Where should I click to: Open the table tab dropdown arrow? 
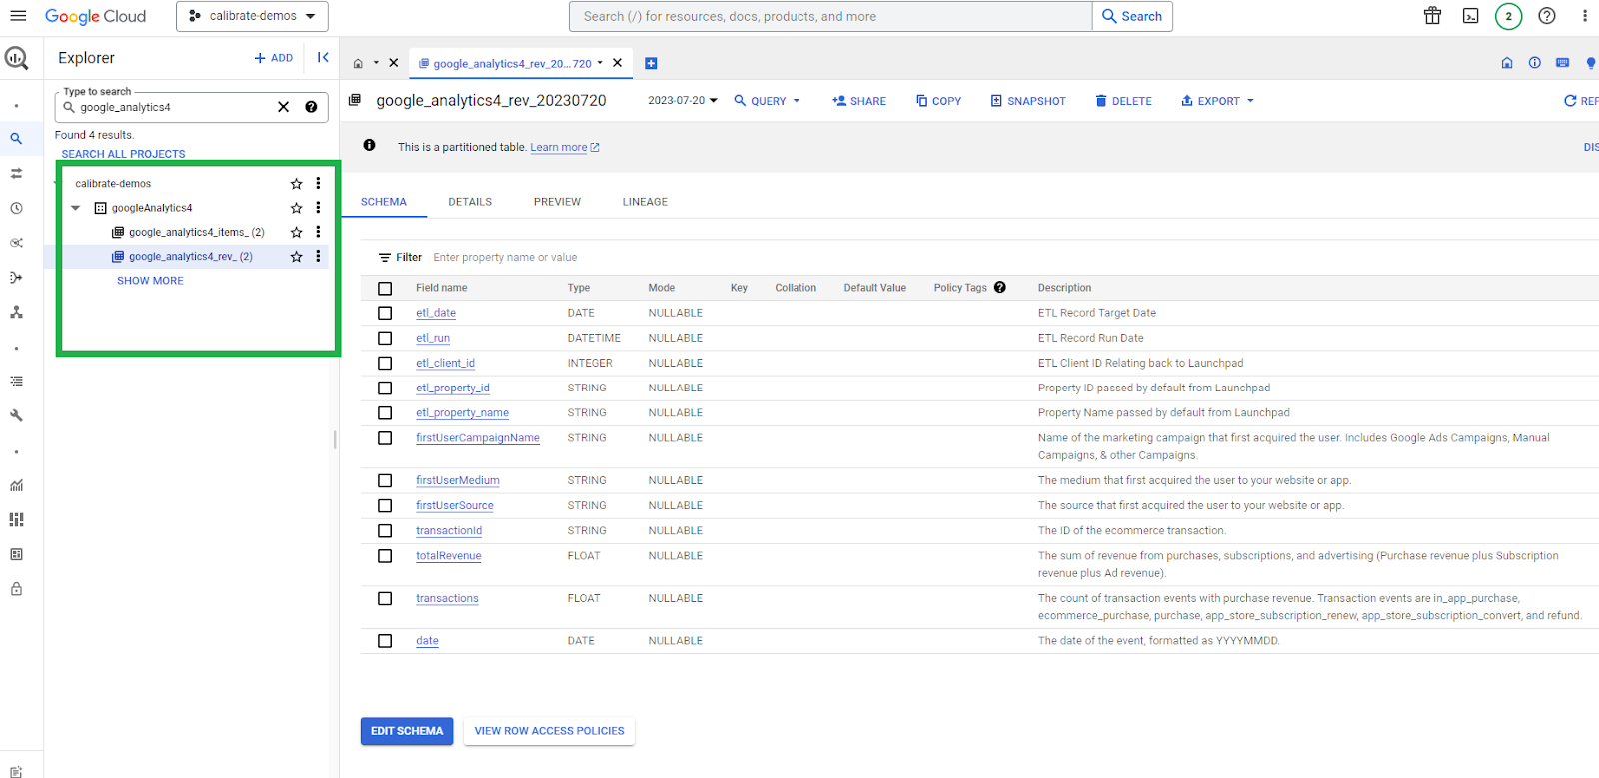point(600,63)
